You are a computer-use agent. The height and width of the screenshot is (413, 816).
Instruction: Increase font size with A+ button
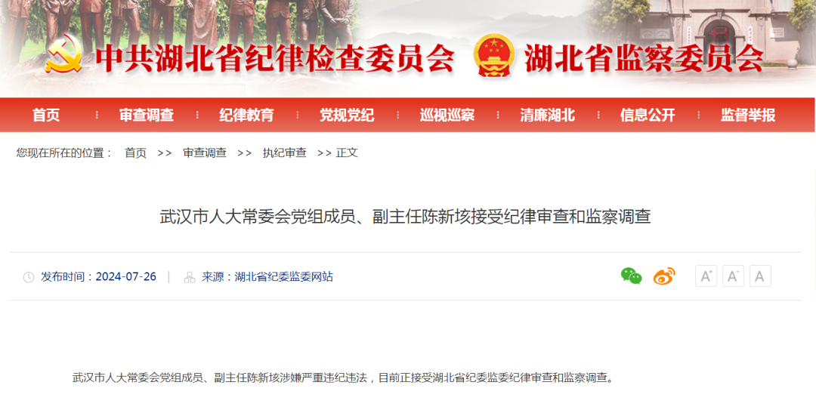[x=706, y=276]
